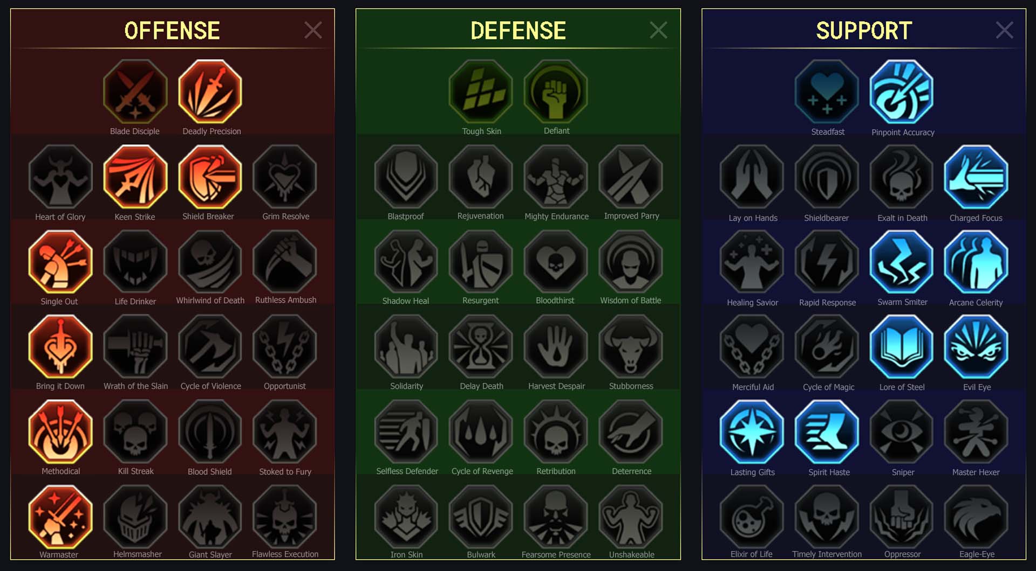Select the Tough Skin mastery icon
The image size is (1036, 571).
pyautogui.click(x=481, y=92)
